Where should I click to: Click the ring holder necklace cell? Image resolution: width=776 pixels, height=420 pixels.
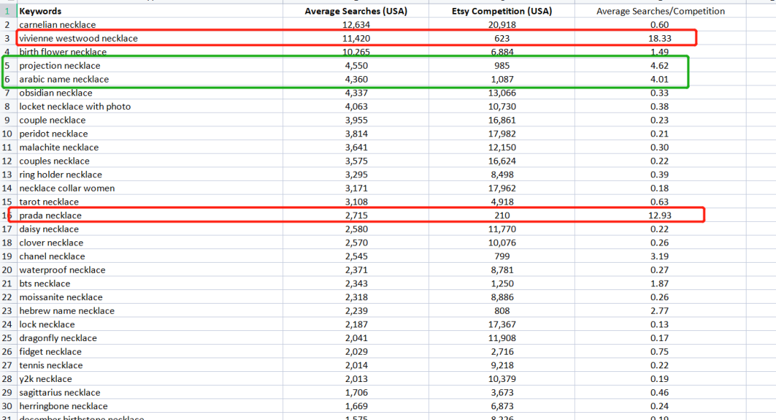(150, 174)
